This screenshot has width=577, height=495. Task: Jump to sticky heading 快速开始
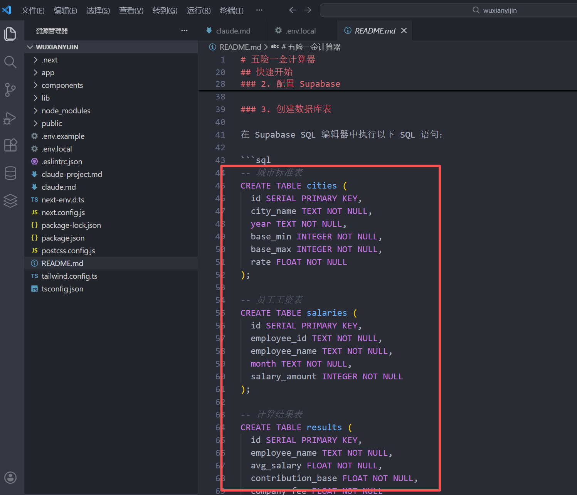[x=274, y=72]
